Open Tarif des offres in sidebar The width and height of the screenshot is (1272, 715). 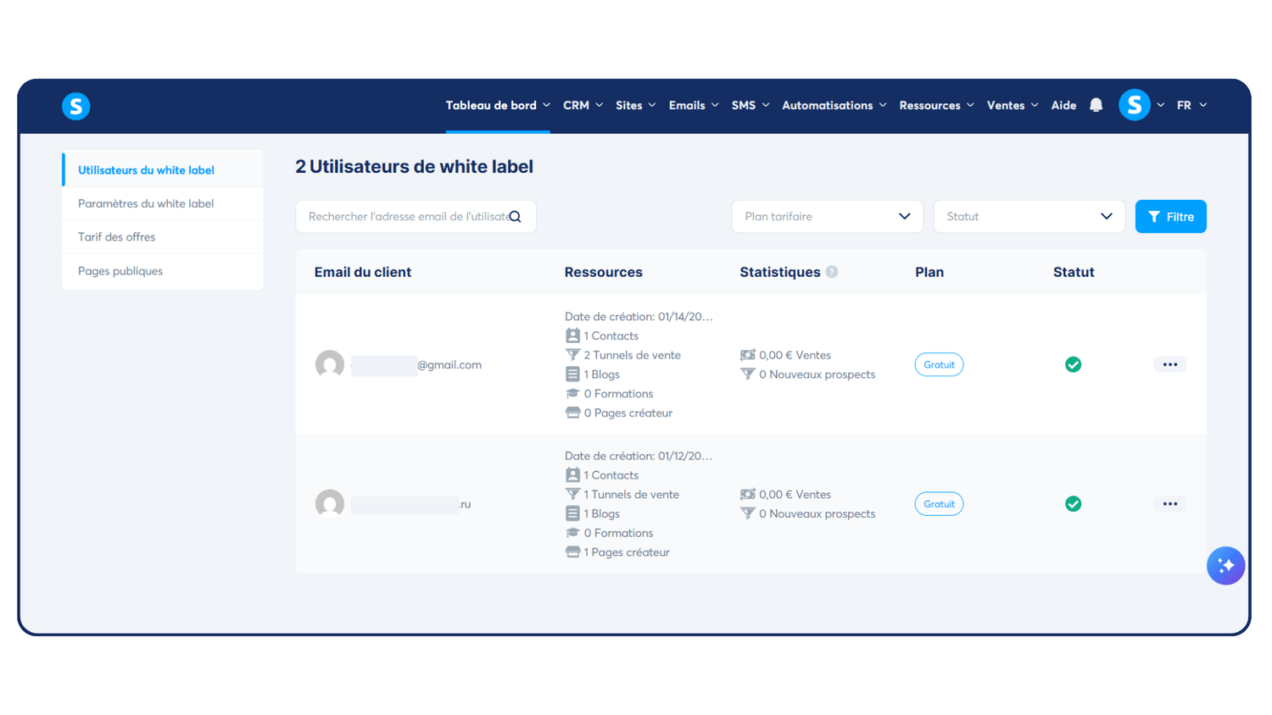(163, 237)
